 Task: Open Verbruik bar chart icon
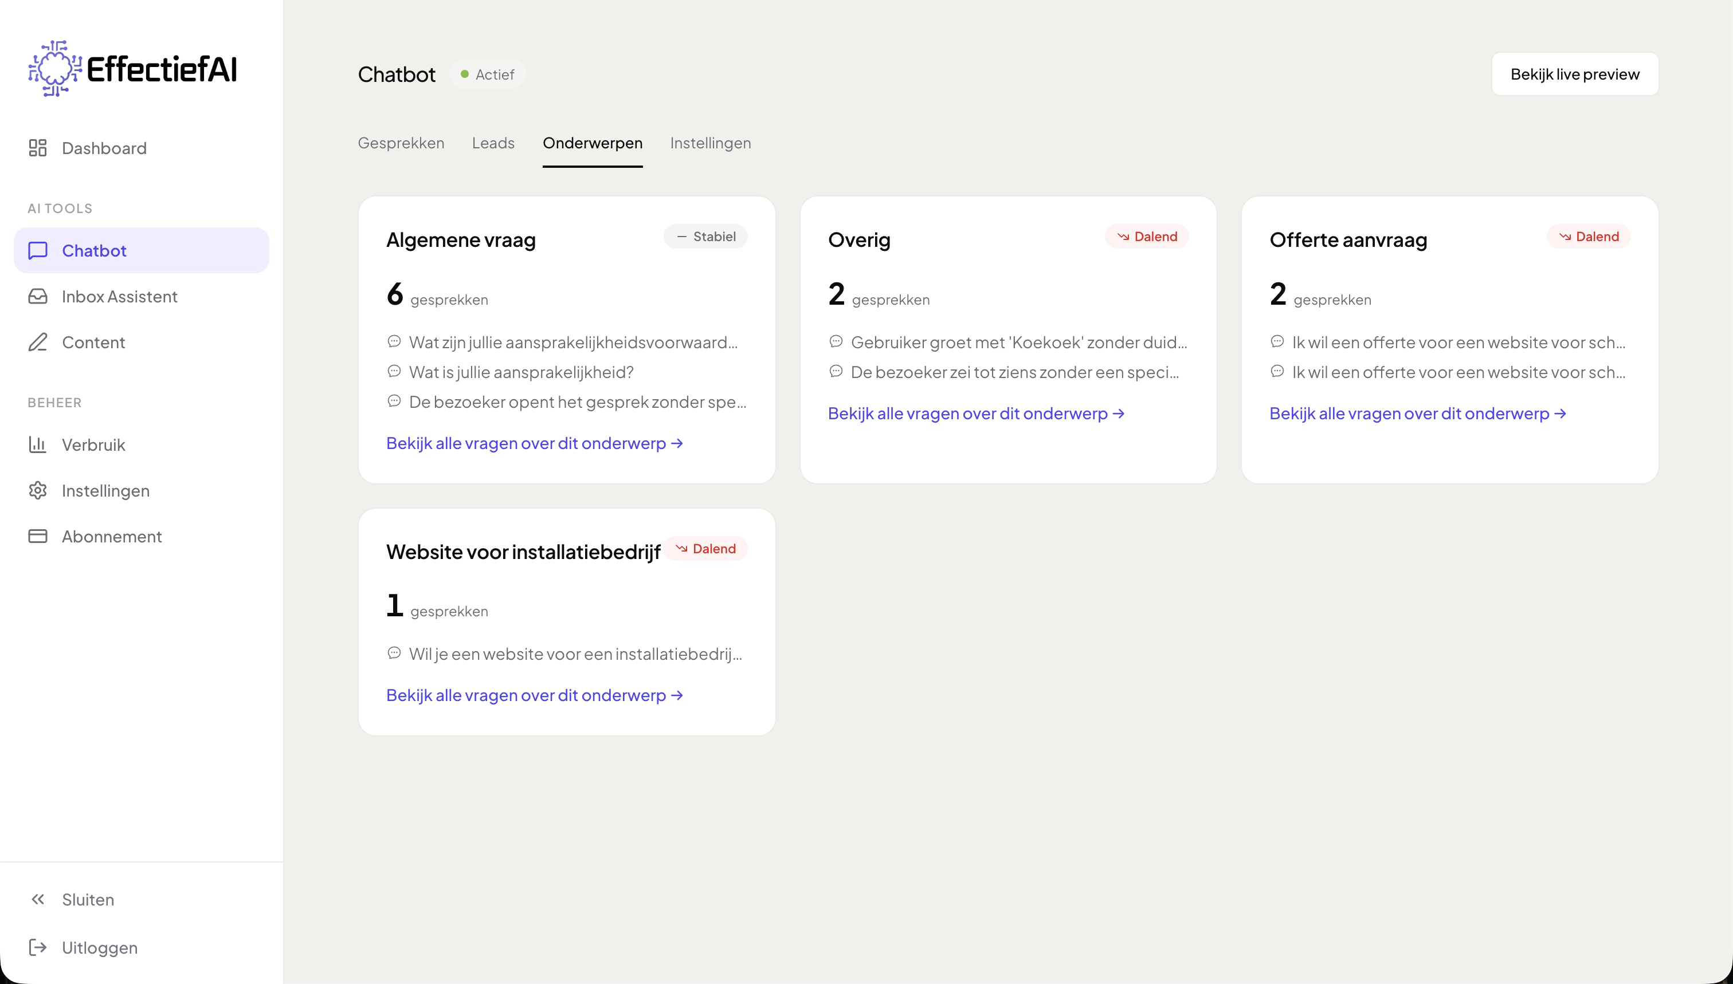pyautogui.click(x=38, y=444)
